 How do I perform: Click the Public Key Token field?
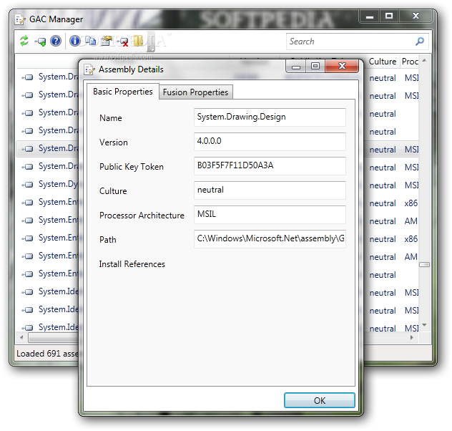pyautogui.click(x=270, y=166)
